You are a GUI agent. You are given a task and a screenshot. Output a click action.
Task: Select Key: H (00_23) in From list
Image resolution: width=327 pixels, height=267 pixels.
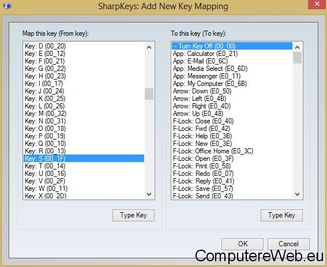coord(84,76)
